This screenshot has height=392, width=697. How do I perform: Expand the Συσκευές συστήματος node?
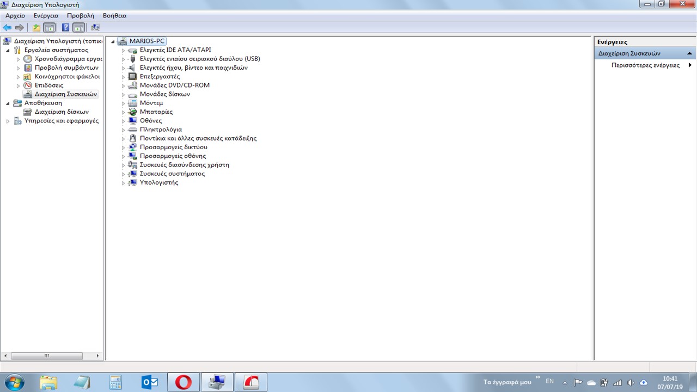[123, 174]
